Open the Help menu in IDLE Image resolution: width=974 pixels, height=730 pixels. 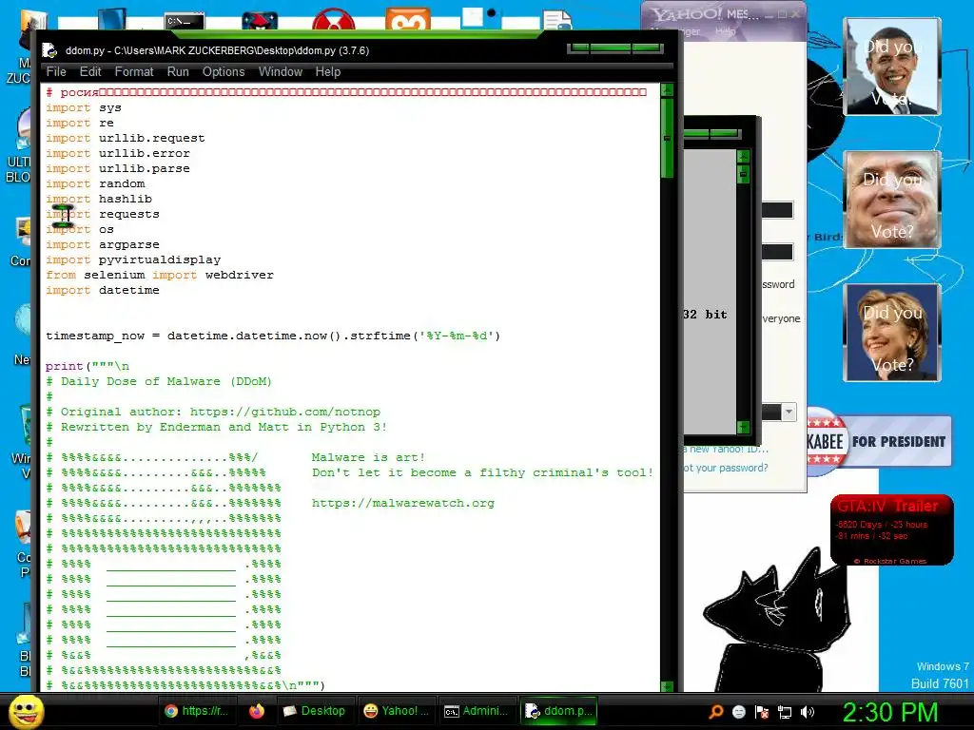coord(327,72)
